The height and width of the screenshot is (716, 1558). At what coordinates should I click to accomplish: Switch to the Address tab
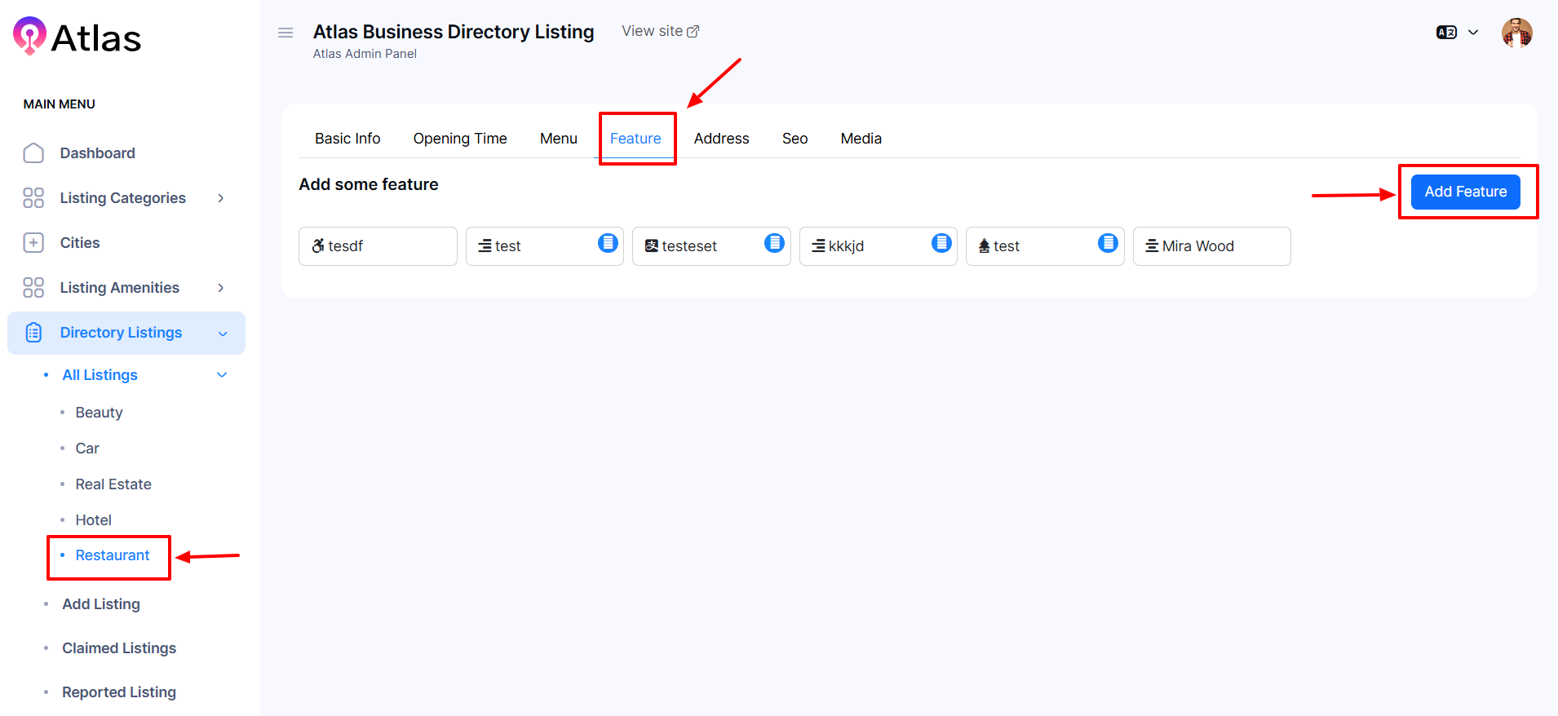(x=721, y=139)
